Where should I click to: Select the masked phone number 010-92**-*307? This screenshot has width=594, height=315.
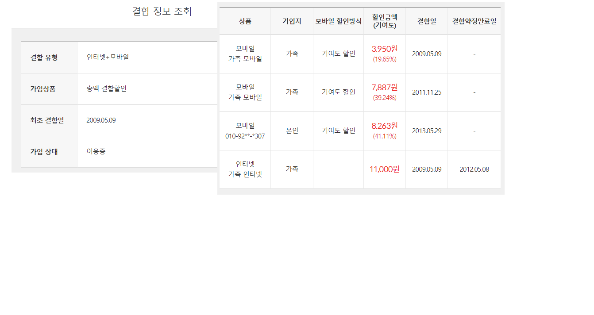pos(245,136)
